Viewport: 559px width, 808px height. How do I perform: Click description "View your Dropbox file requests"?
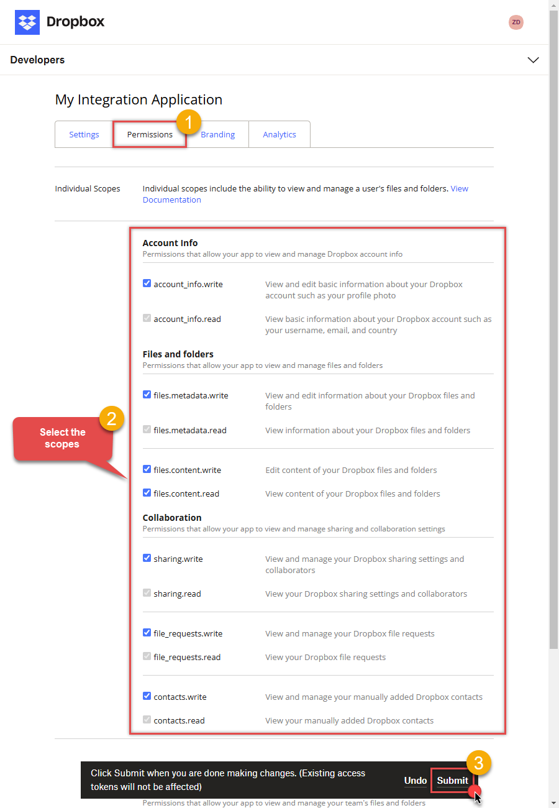325,657
